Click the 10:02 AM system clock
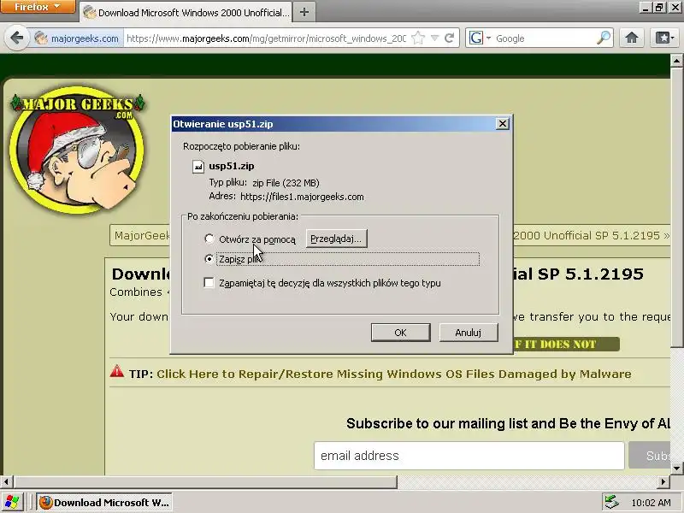Image resolution: width=684 pixels, height=513 pixels. [x=651, y=503]
